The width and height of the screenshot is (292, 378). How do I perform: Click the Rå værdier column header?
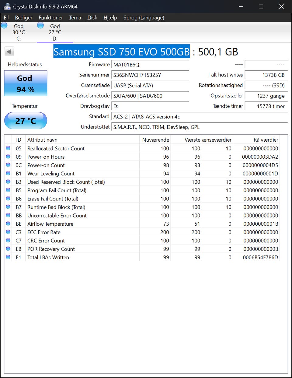(x=256, y=140)
